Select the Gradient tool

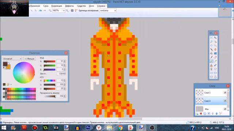(215, 53)
